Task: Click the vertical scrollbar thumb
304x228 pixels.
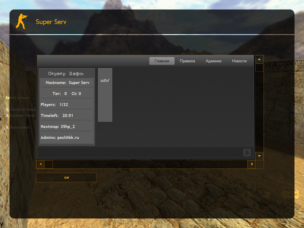Action: tap(259, 67)
